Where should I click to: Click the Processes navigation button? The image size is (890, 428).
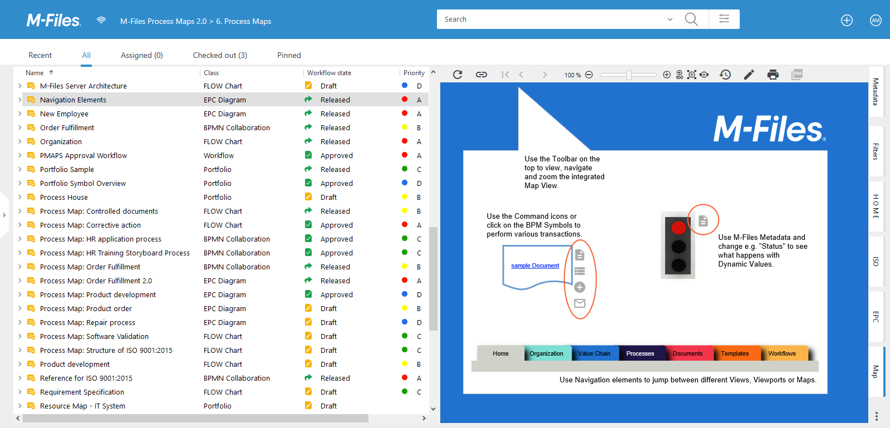[640, 353]
